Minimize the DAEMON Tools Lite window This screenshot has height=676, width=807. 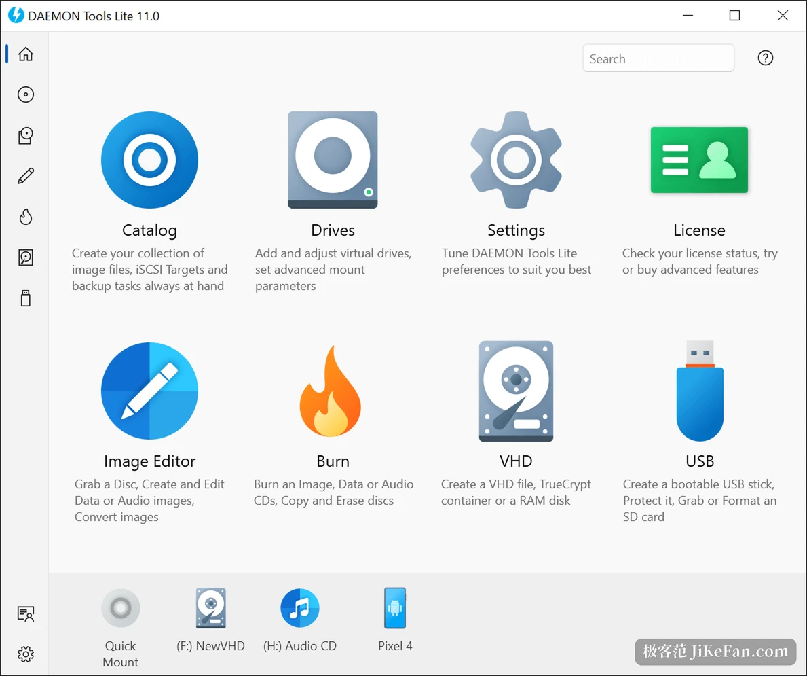pyautogui.click(x=688, y=16)
